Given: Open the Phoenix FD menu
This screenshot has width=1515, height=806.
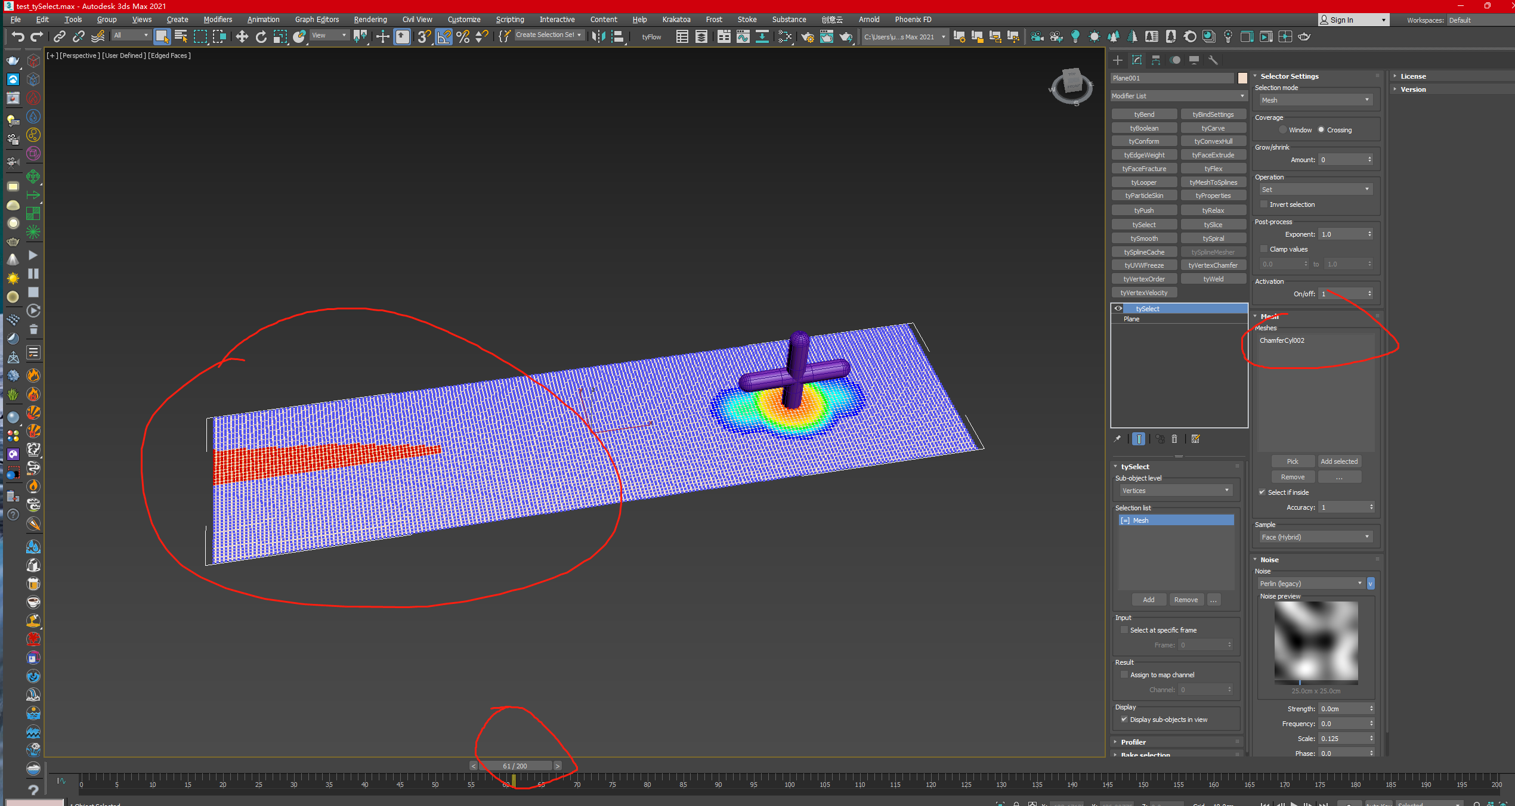Looking at the screenshot, I should click(x=913, y=20).
